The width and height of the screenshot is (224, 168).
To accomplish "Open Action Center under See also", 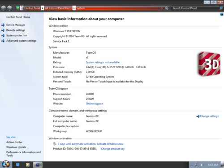I will [x=14, y=142].
